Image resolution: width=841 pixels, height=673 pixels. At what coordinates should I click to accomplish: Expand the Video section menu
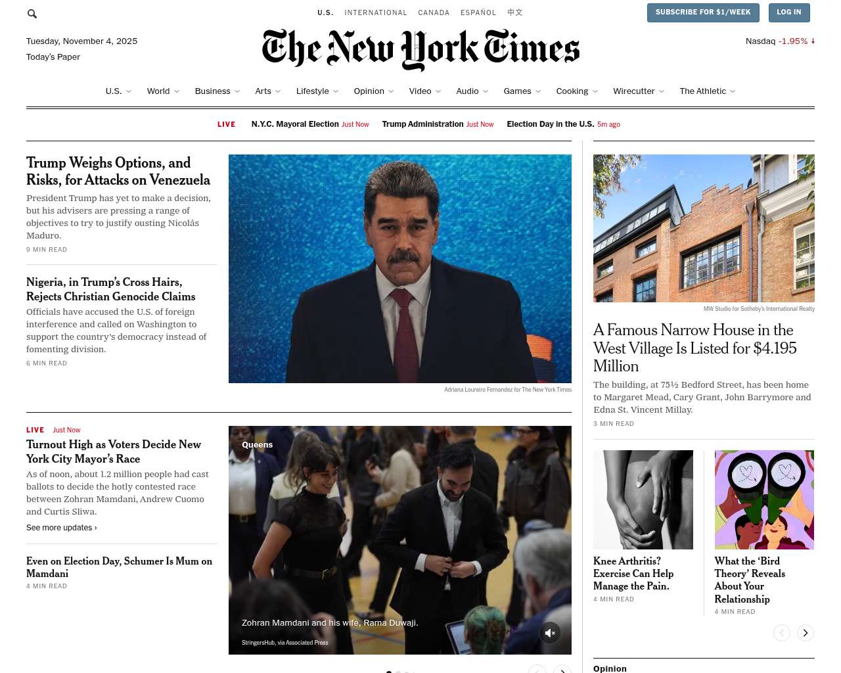click(425, 91)
